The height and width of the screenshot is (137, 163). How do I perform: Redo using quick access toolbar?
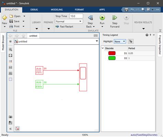point(138,10)
